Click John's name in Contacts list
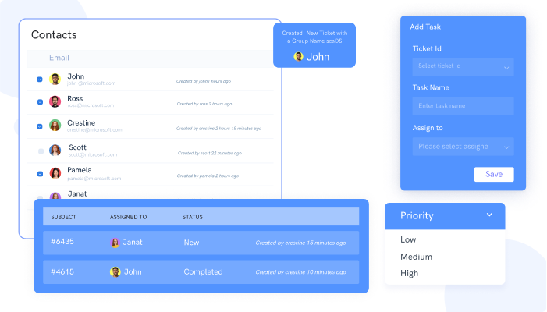 click(x=76, y=76)
